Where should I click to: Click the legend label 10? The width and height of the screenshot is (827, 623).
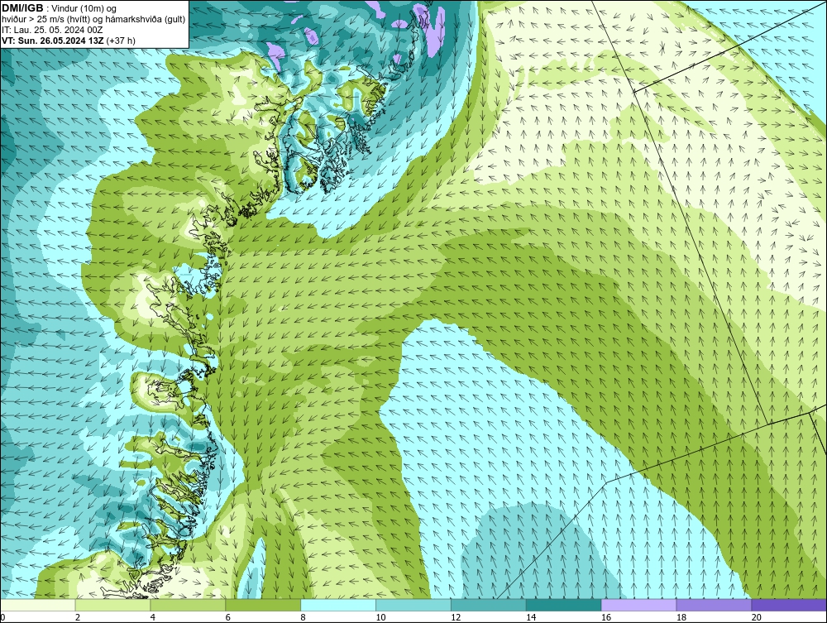pos(380,617)
